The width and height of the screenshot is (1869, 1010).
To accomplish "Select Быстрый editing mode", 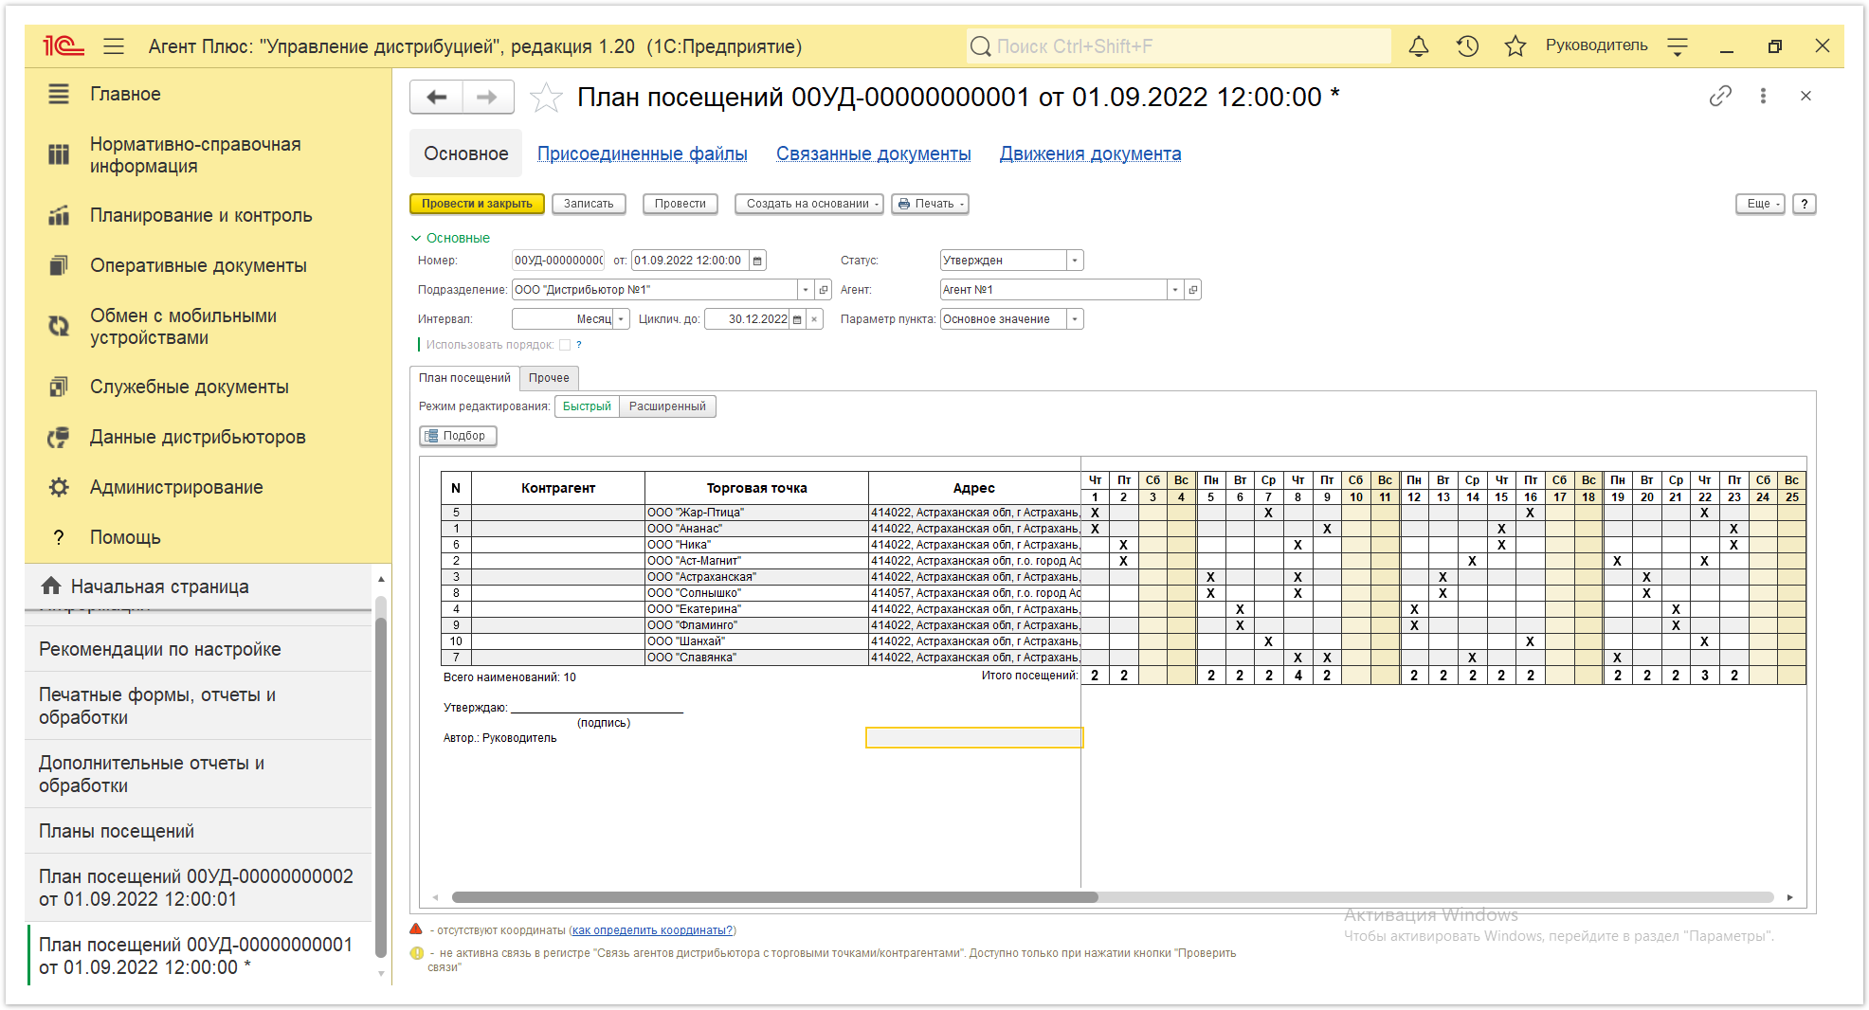I will coord(587,406).
